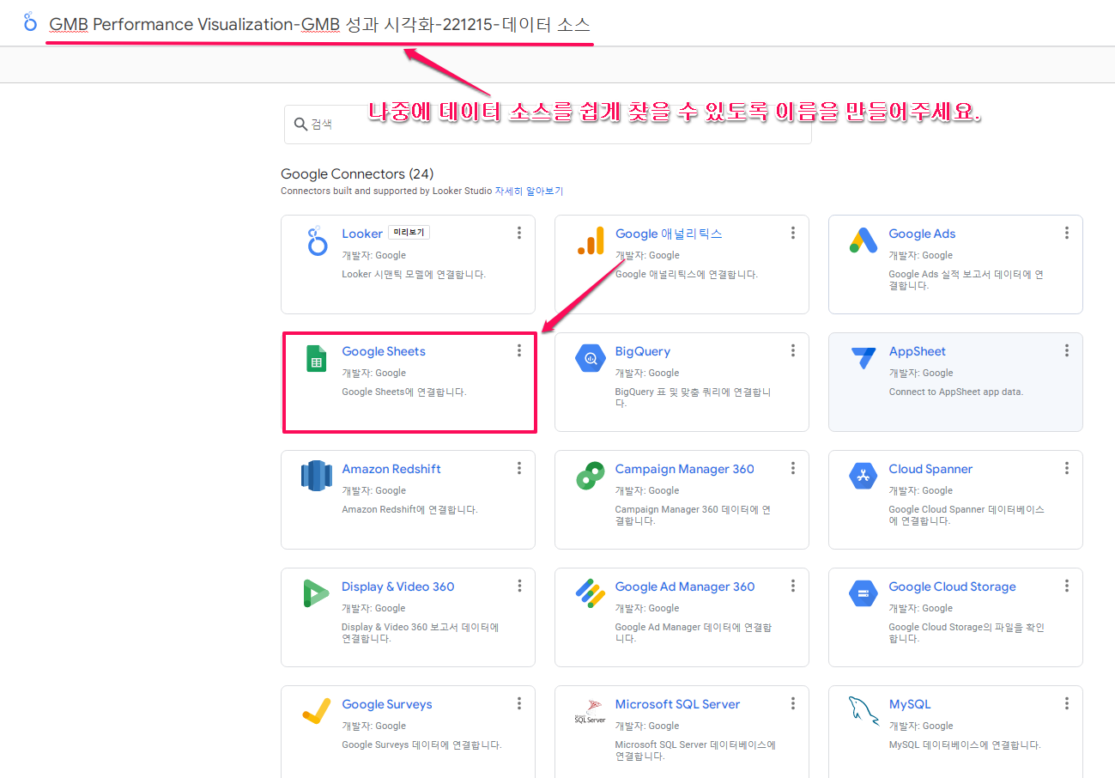The width and height of the screenshot is (1115, 778).
Task: Select the Google 애널리틱스 connector title
Action: point(669,234)
